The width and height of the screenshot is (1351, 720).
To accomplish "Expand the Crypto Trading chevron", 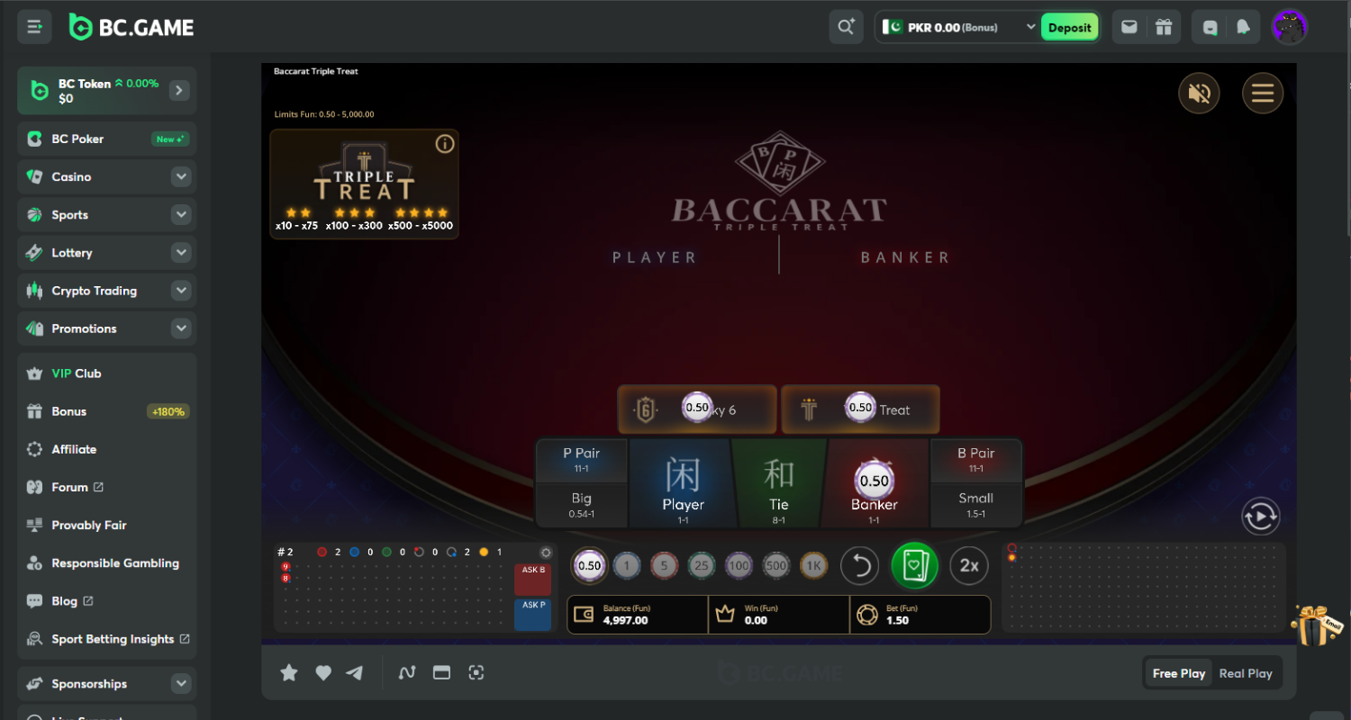I will pos(182,290).
